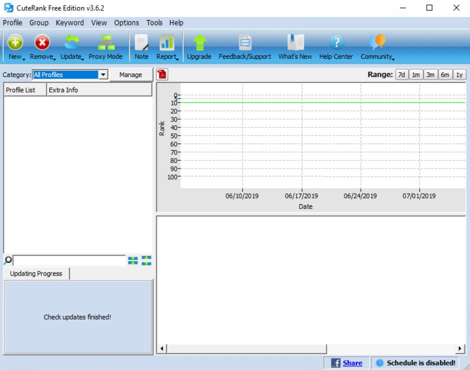Viewport: 470px width, 370px height.
Task: Click the green rank line in chart
Action: pyautogui.click(x=322, y=102)
